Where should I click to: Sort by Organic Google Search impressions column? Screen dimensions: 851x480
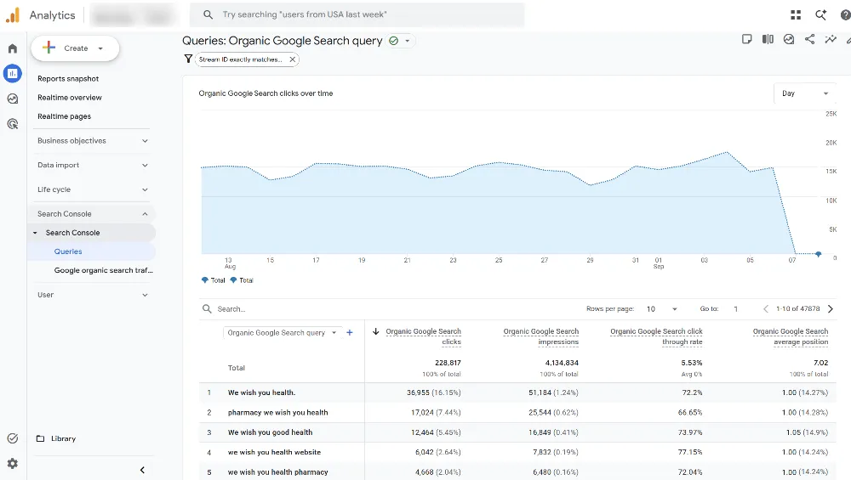[x=540, y=336]
